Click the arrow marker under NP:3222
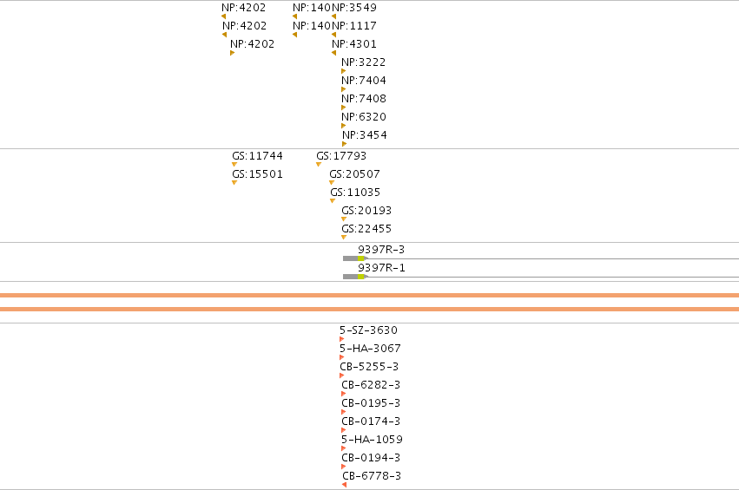 click(x=343, y=71)
